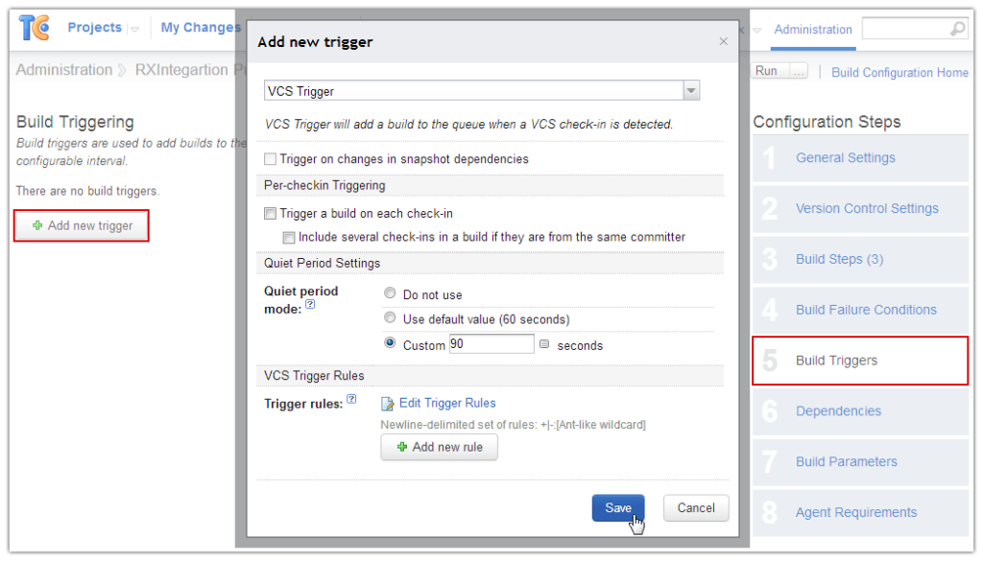This screenshot has width=983, height=561.
Task: Close the Add new trigger dialog
Action: [724, 41]
